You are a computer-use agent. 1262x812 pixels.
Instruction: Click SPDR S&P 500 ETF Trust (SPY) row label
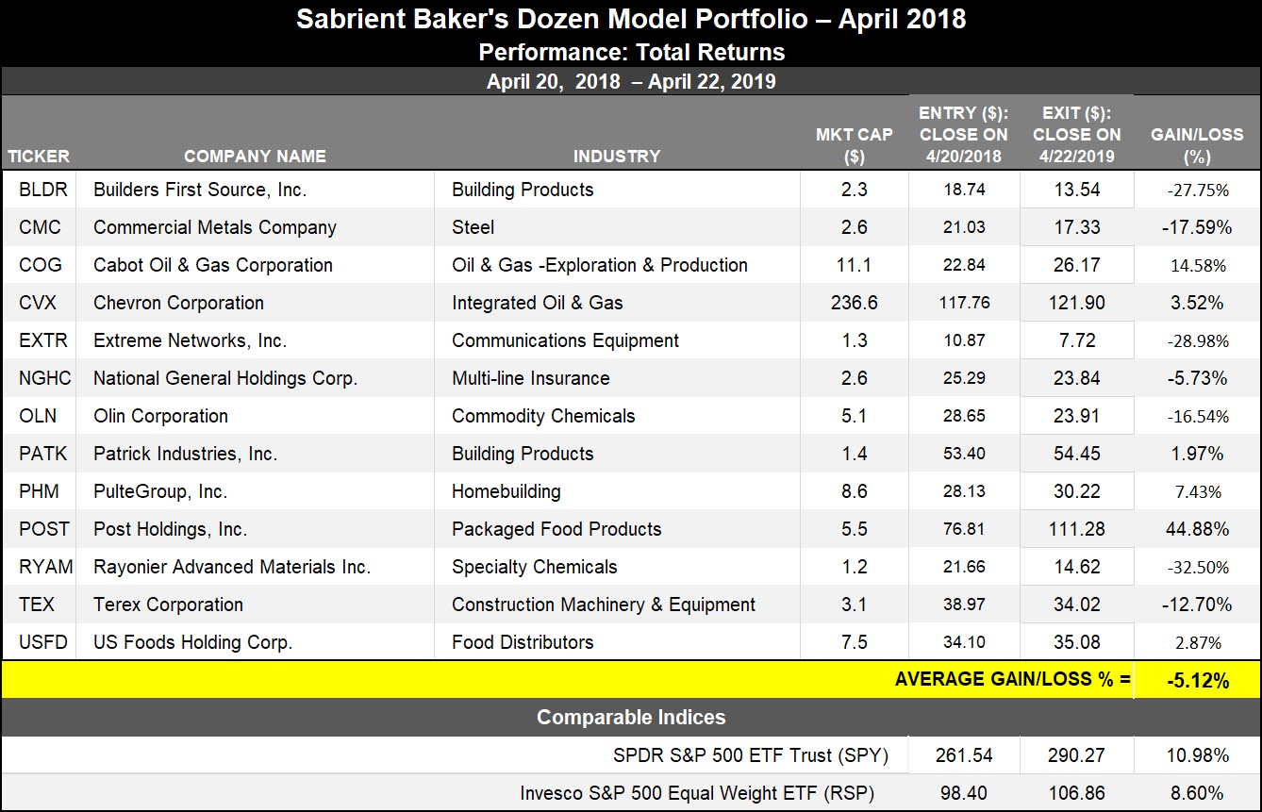point(750,755)
